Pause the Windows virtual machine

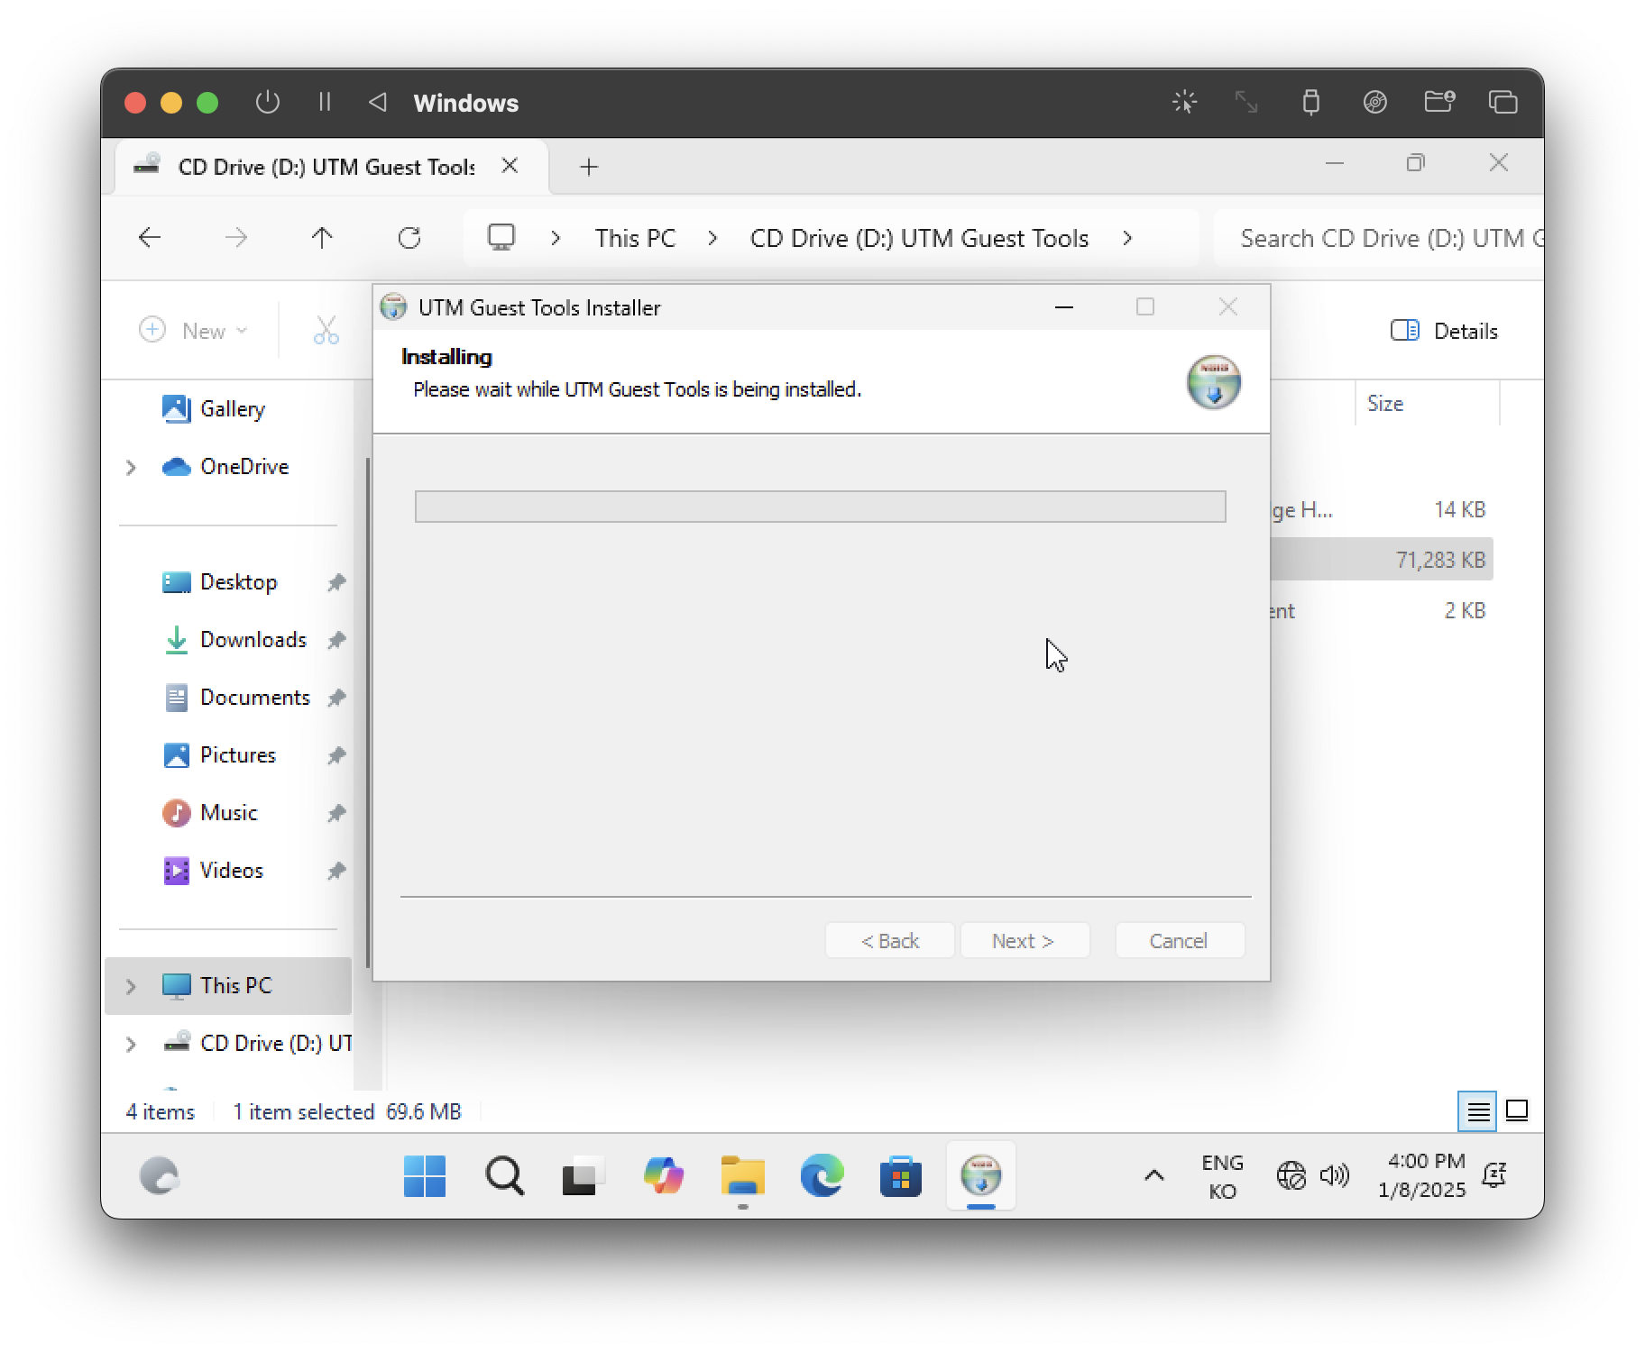click(x=325, y=102)
